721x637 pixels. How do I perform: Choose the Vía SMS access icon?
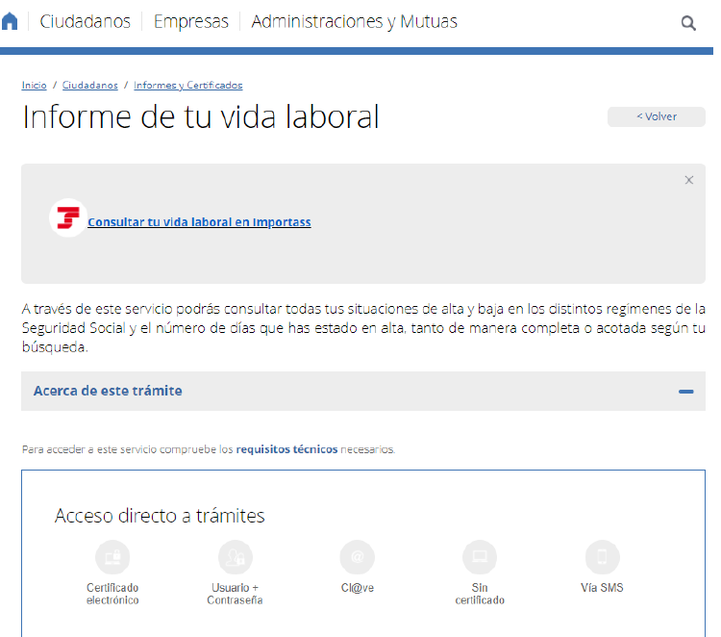pyautogui.click(x=602, y=557)
